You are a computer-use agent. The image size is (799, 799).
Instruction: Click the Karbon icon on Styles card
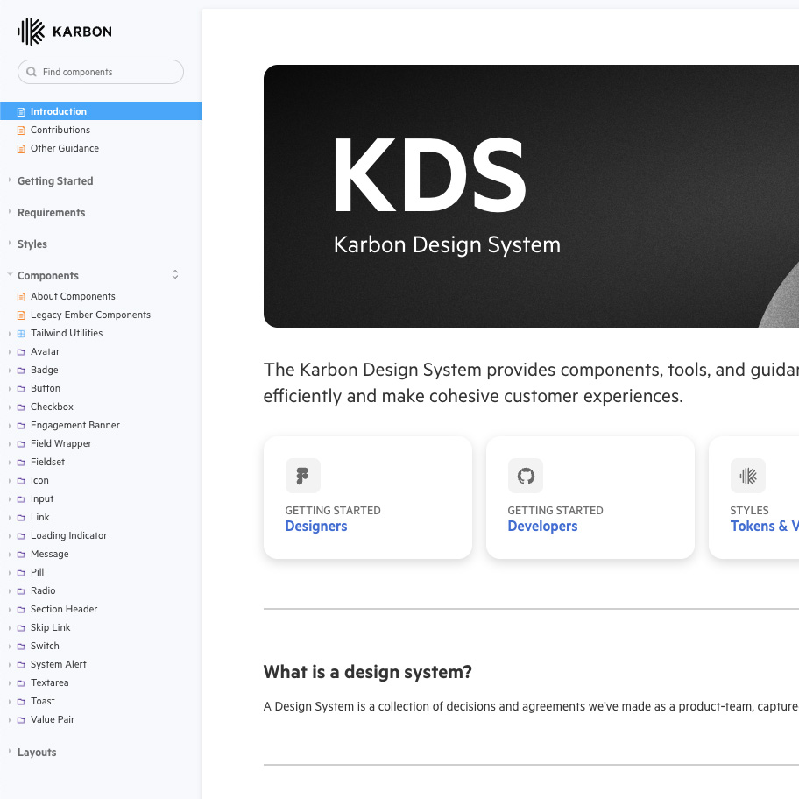point(747,476)
